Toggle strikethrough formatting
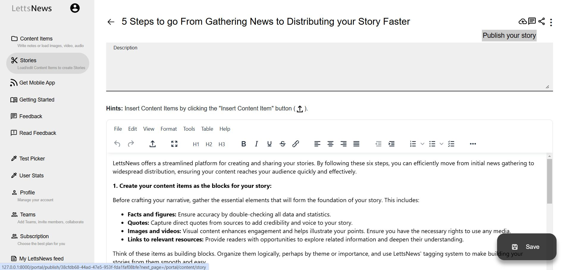The width and height of the screenshot is (564, 270). [x=282, y=144]
